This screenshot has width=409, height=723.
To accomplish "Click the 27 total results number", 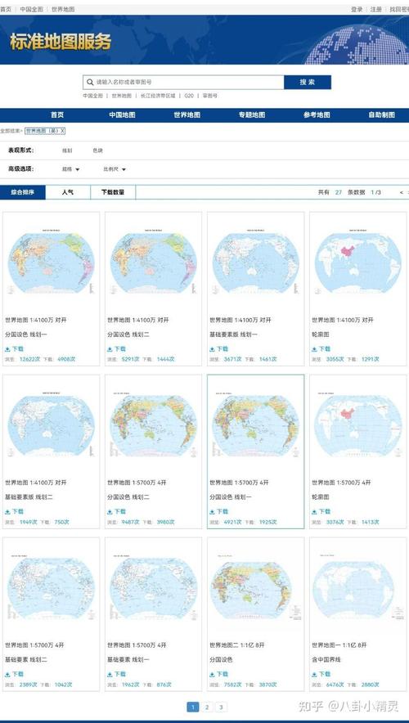I will tap(339, 193).
